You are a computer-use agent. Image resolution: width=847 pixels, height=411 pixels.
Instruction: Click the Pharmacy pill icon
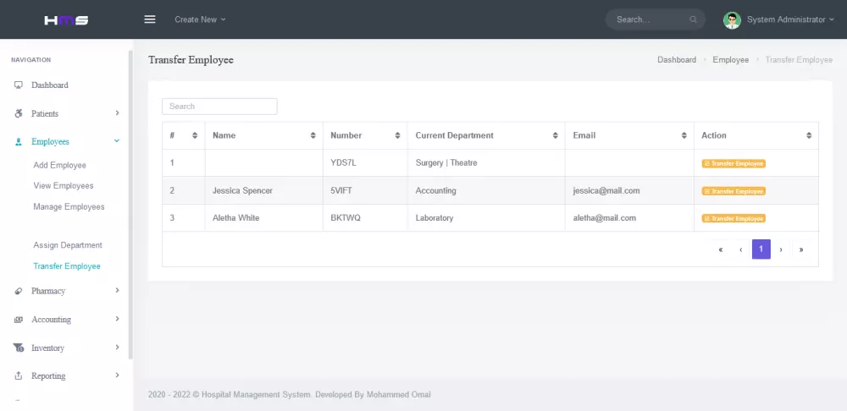pyautogui.click(x=19, y=291)
